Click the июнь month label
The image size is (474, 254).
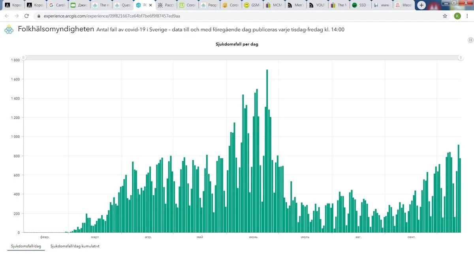click(253, 237)
